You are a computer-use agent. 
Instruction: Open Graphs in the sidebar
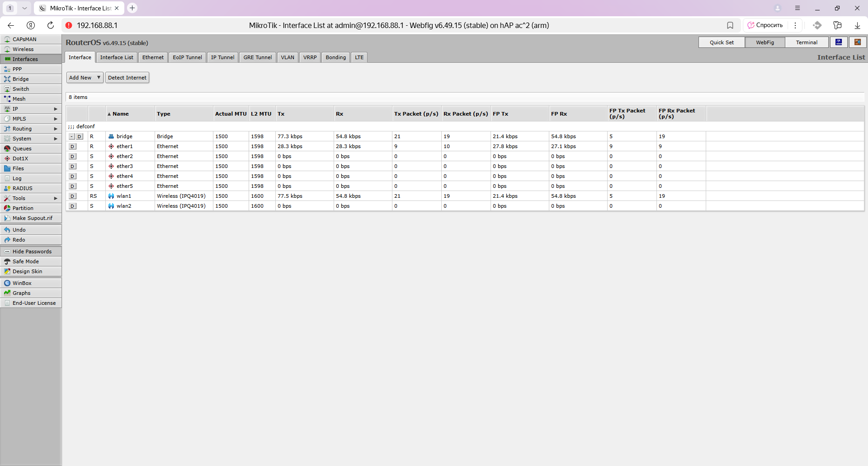[31, 293]
